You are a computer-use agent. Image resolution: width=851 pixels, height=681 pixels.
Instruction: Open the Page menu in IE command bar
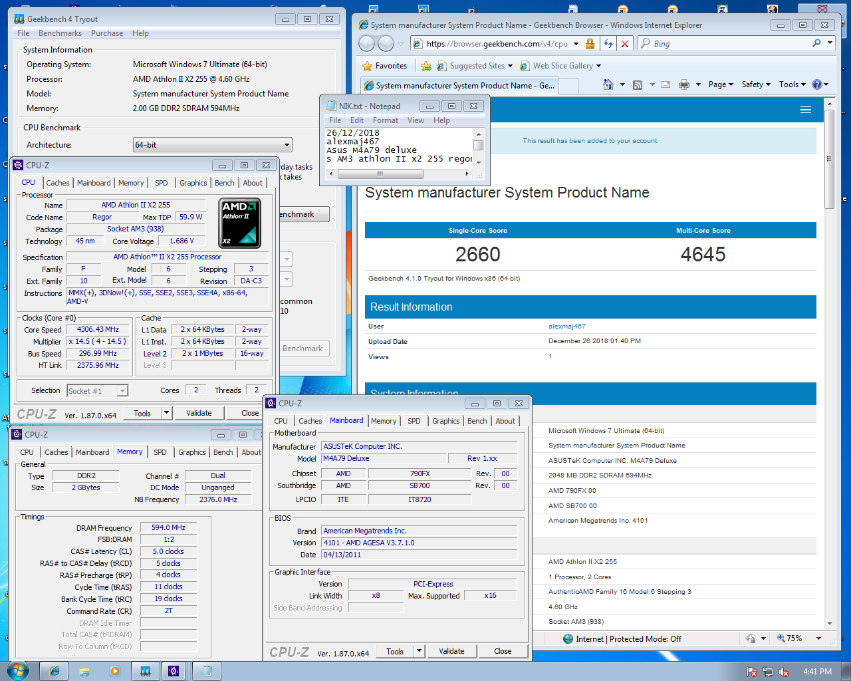[x=721, y=84]
